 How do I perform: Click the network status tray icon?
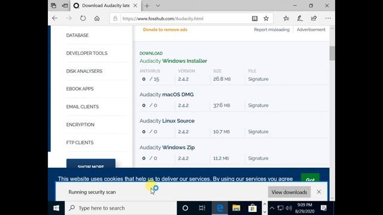tap(281, 208)
